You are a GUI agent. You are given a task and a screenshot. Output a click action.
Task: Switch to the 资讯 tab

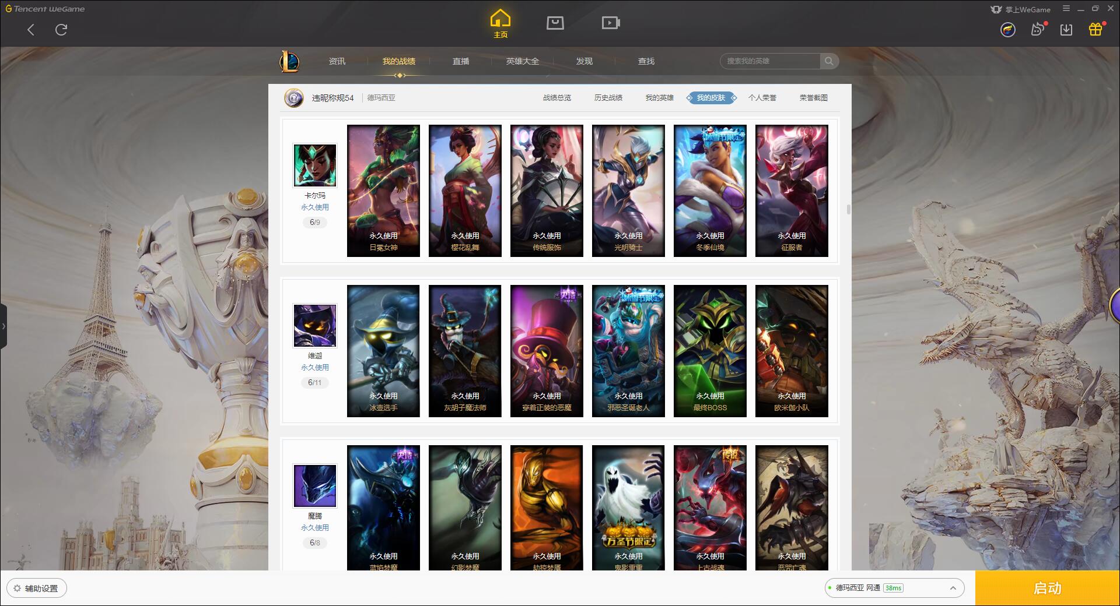coord(337,61)
